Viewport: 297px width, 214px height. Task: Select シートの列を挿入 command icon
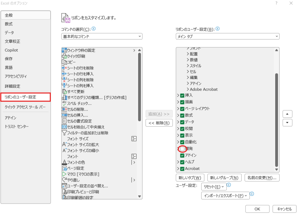64,85
